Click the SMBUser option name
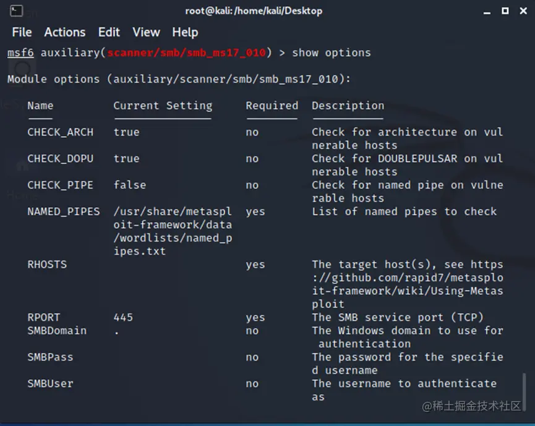Viewport: 535px width, 426px height. click(x=50, y=383)
